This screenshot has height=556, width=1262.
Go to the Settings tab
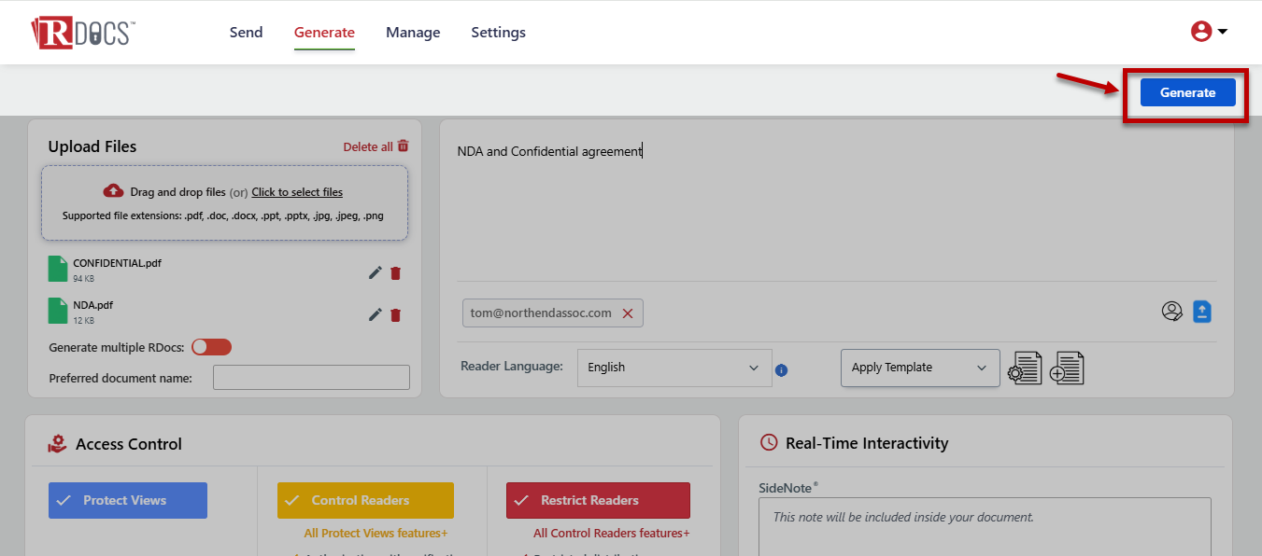(498, 33)
